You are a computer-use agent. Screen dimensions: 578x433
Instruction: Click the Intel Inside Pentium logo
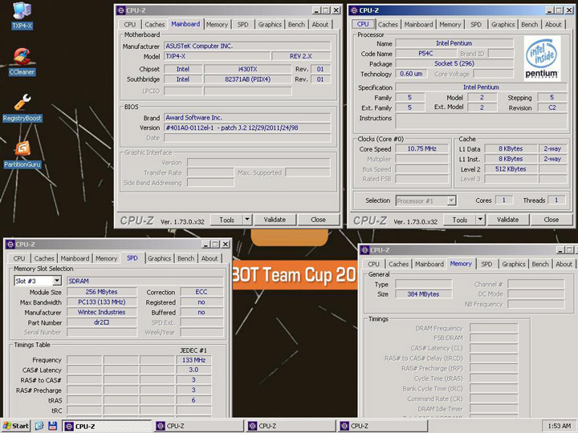(542, 59)
